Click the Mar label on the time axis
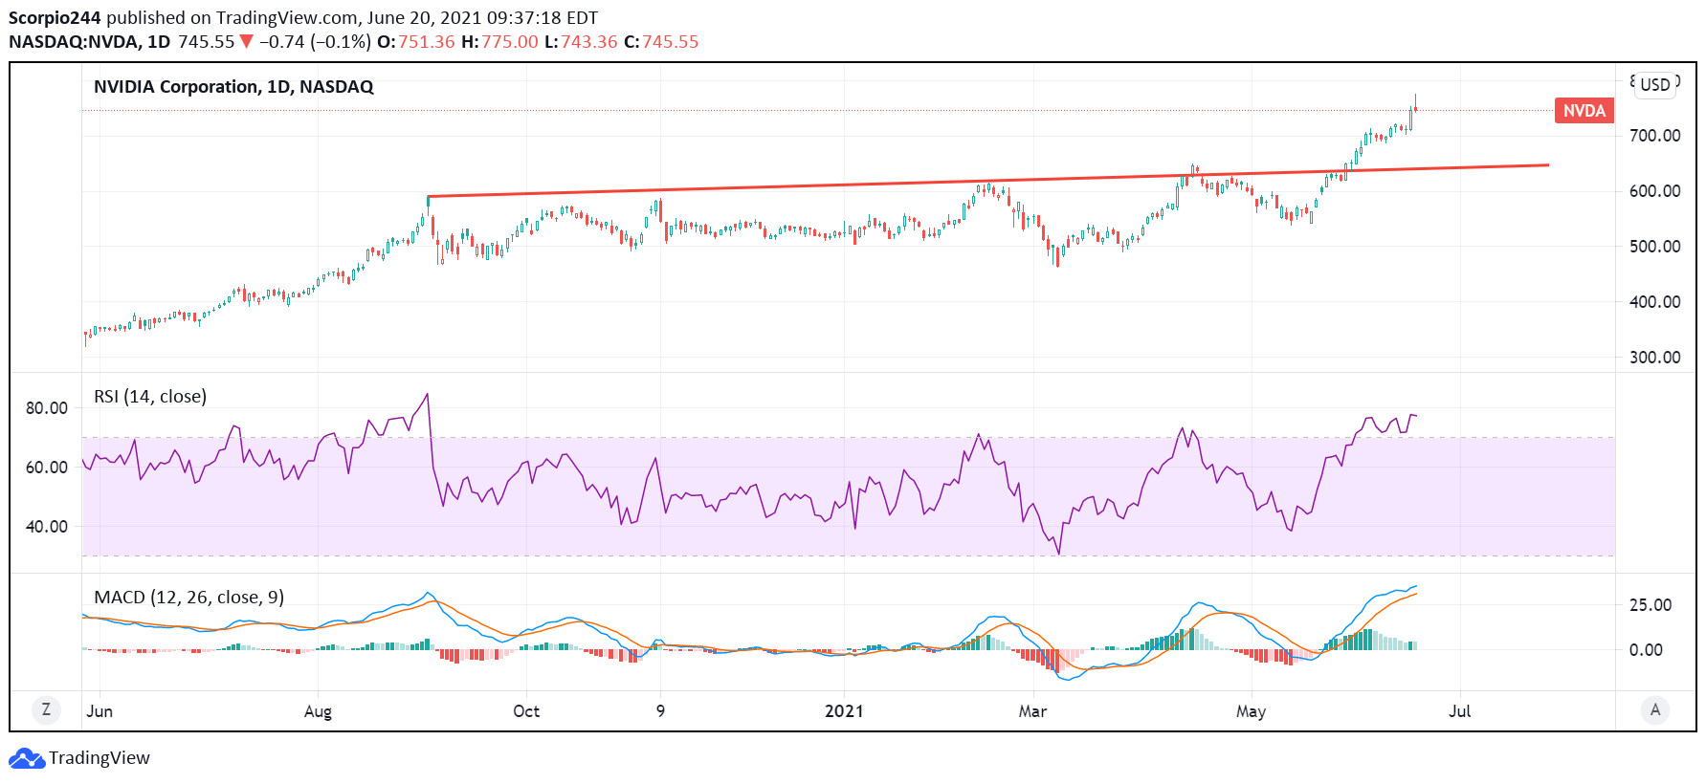Viewport: 1706px width, 784px height. (1032, 711)
